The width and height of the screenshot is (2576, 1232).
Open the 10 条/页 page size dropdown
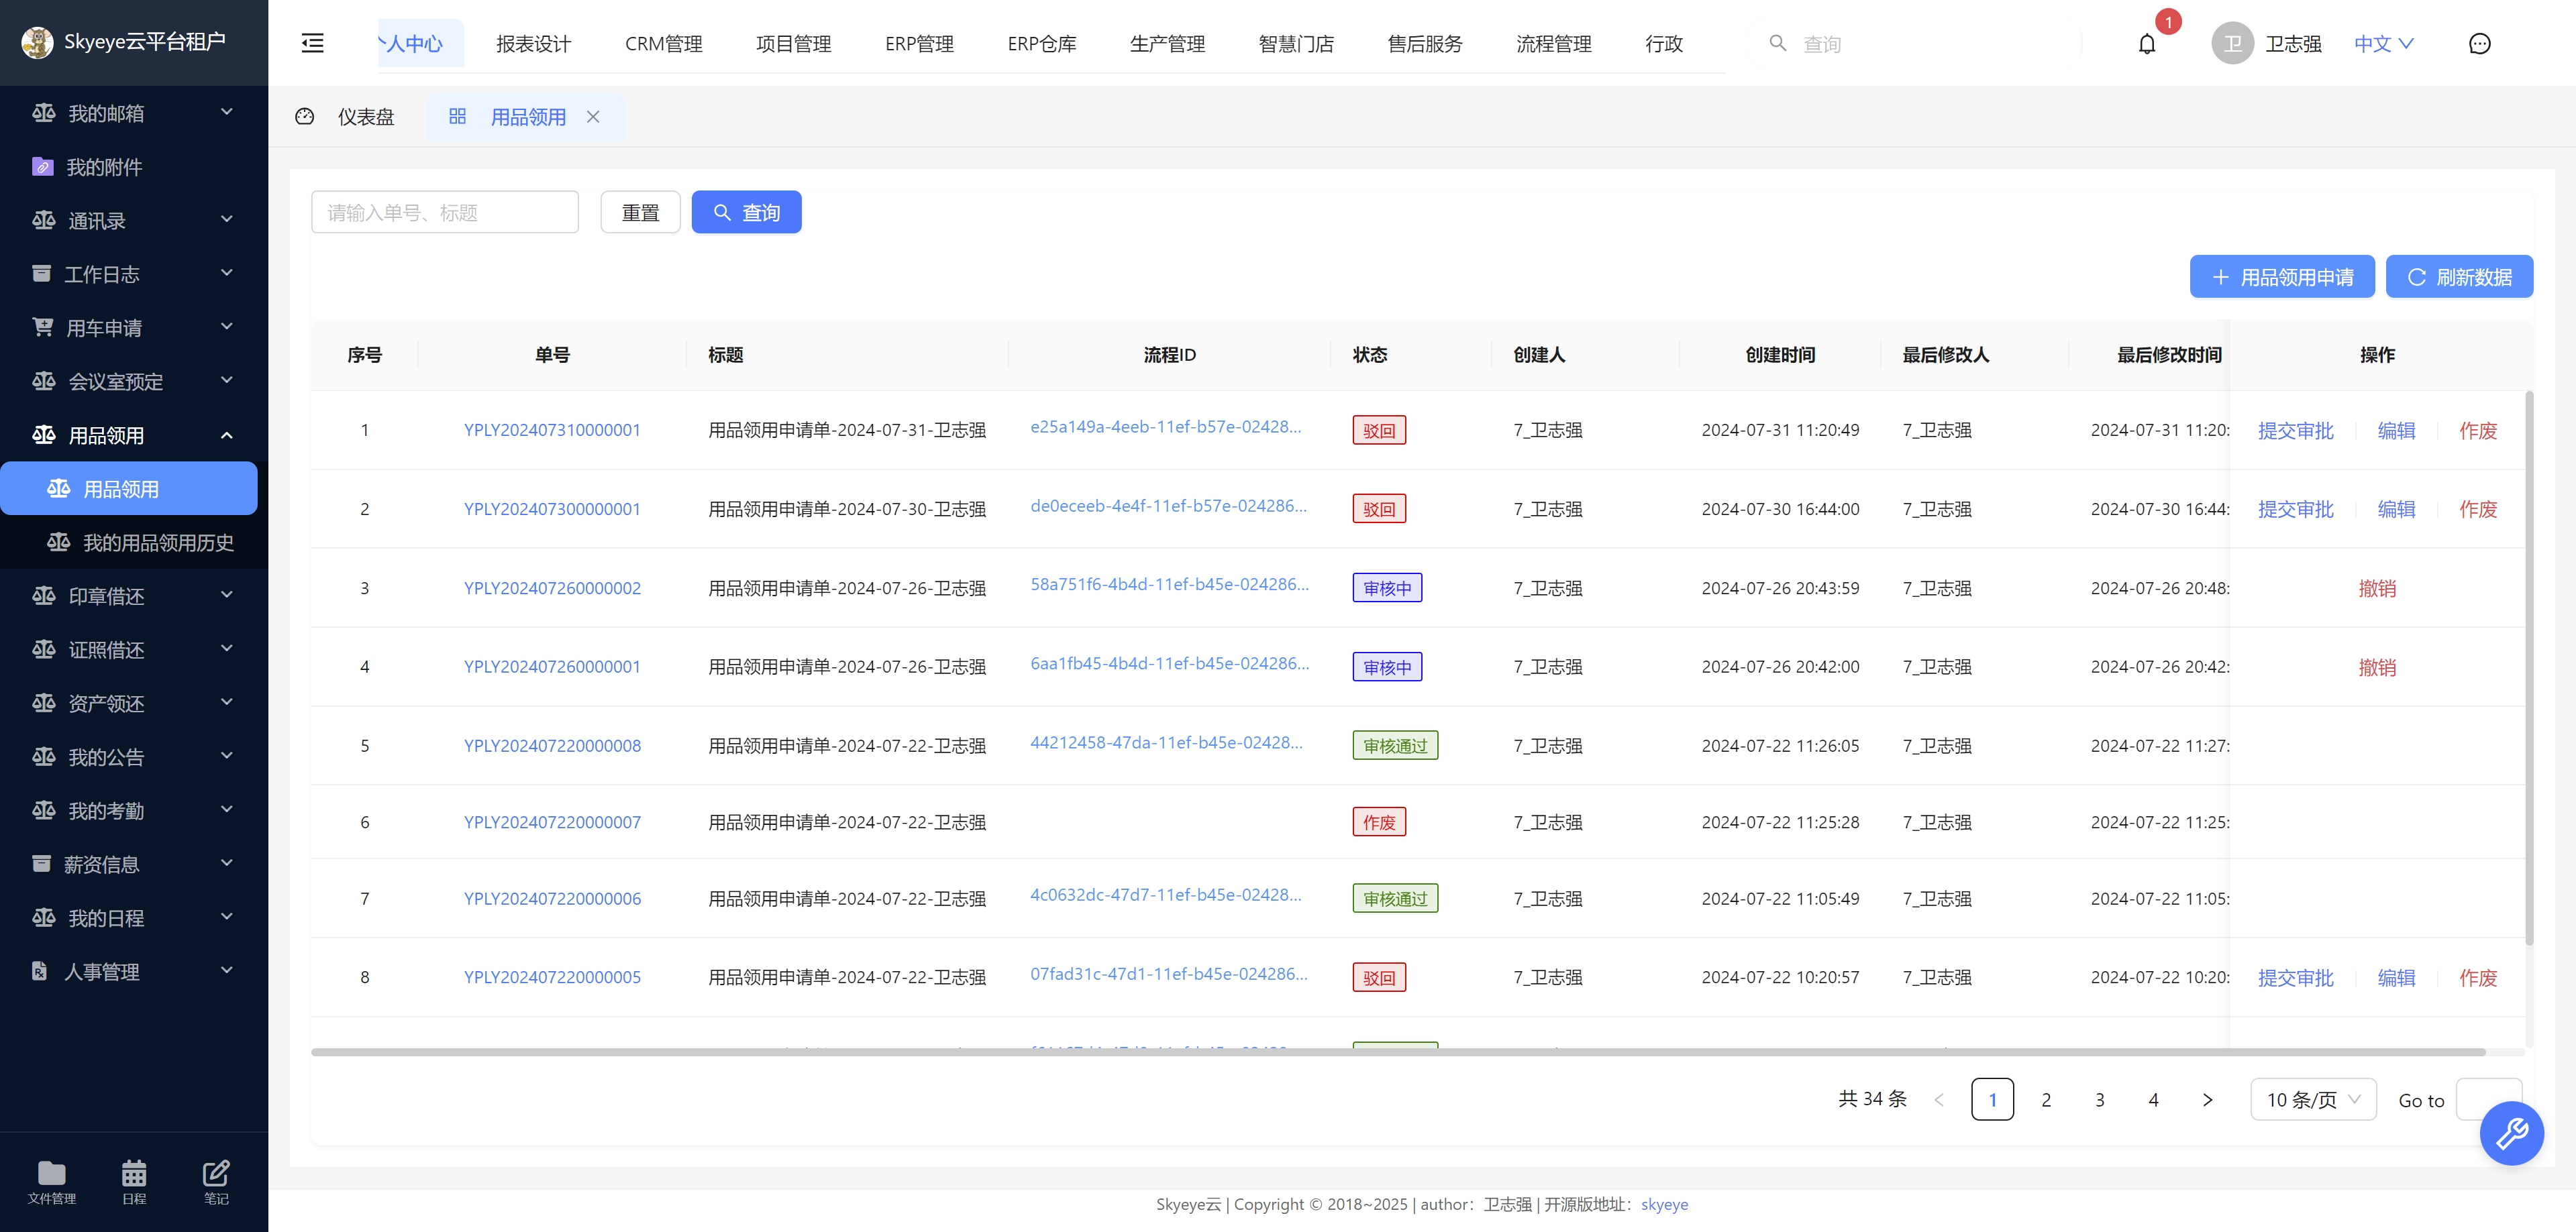[x=2312, y=1099]
